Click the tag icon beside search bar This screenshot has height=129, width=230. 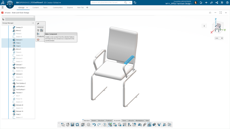tap(135, 3)
